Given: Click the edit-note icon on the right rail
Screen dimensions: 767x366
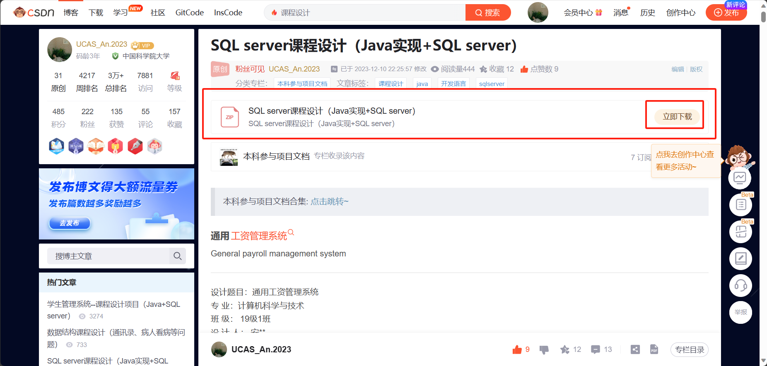Looking at the screenshot, I should 740,258.
